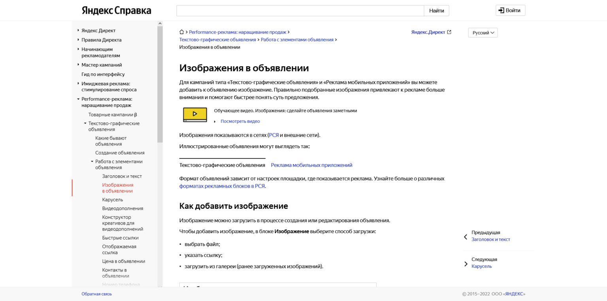Click the next page arrow icon
Screen dimensions: 607x301
(x=466, y=264)
